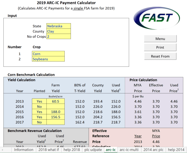Click the Menu button

point(160,39)
